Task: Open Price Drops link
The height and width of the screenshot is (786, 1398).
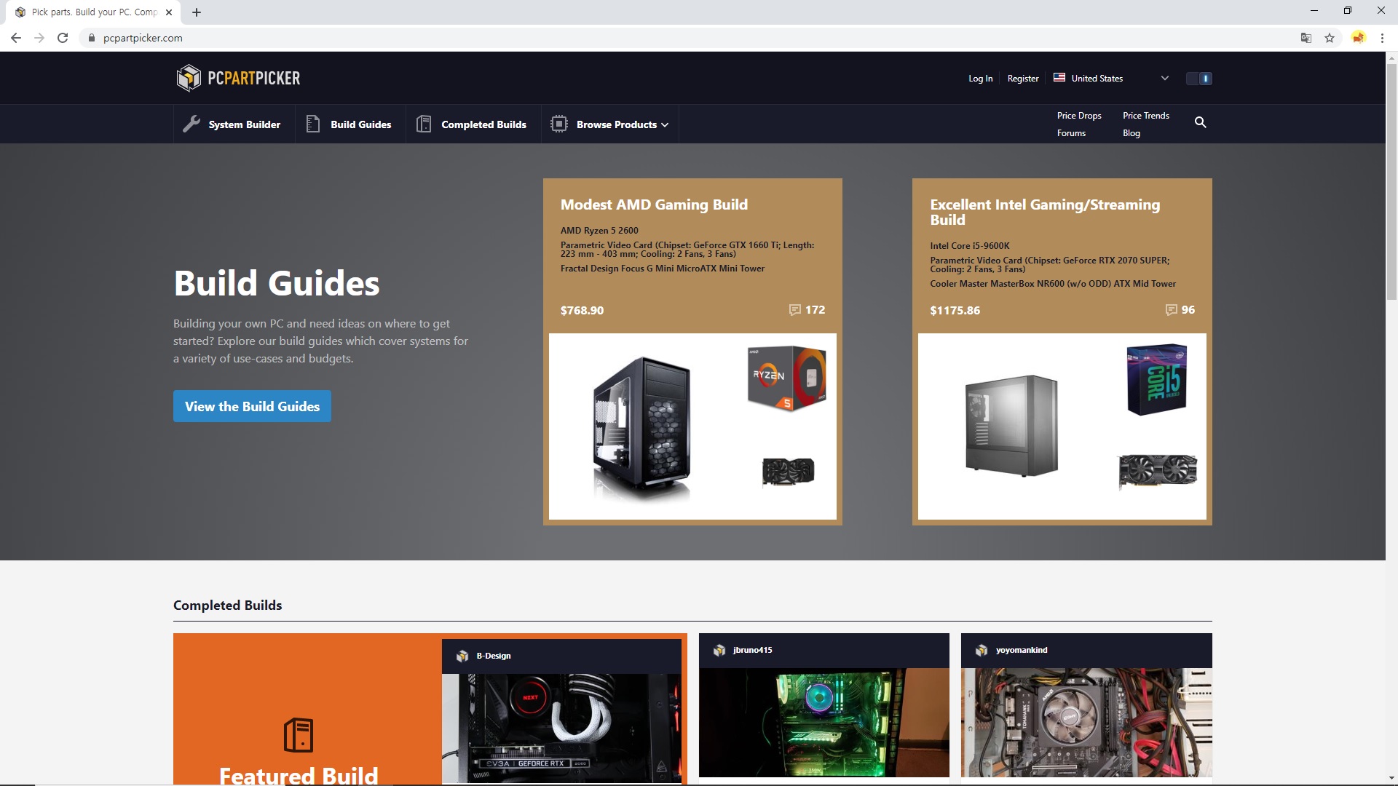Action: (1079, 116)
